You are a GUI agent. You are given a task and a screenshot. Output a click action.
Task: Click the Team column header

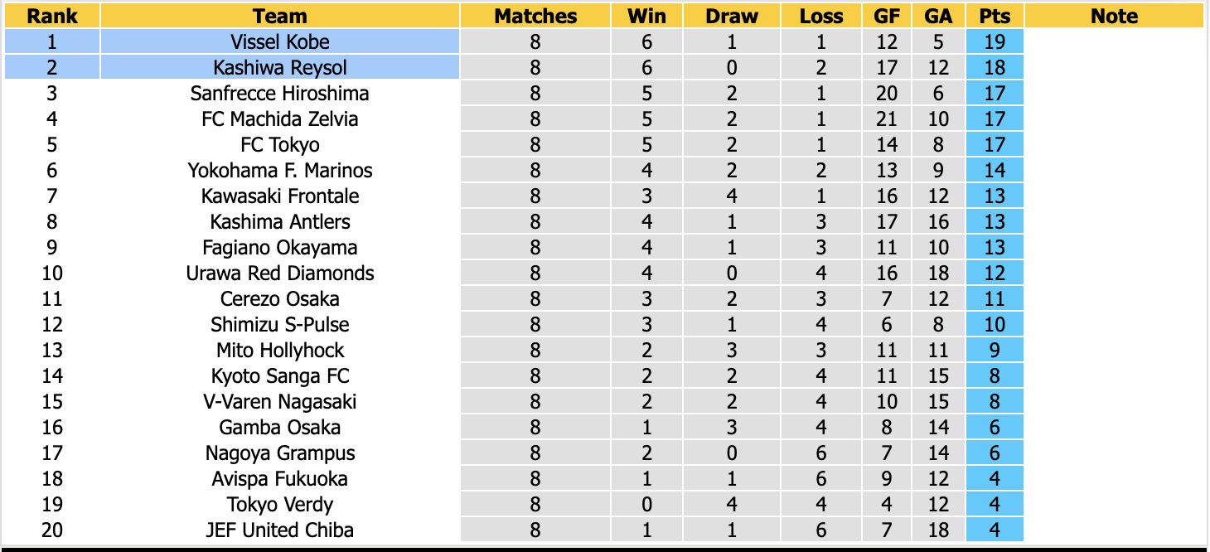point(280,16)
